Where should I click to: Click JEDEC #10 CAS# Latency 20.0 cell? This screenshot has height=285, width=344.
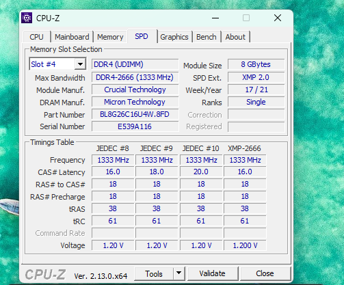201,172
